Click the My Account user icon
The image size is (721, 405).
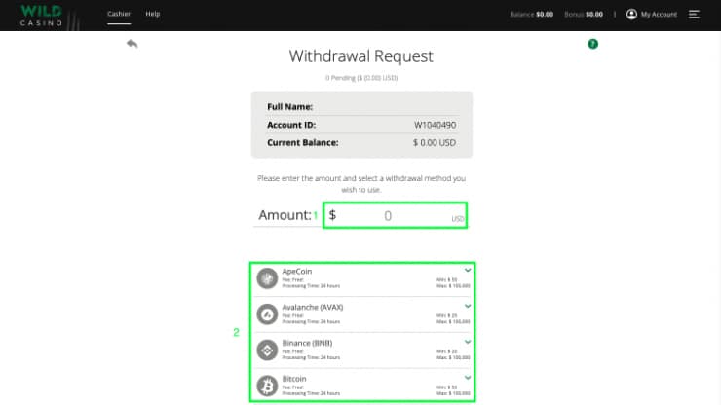coord(631,15)
